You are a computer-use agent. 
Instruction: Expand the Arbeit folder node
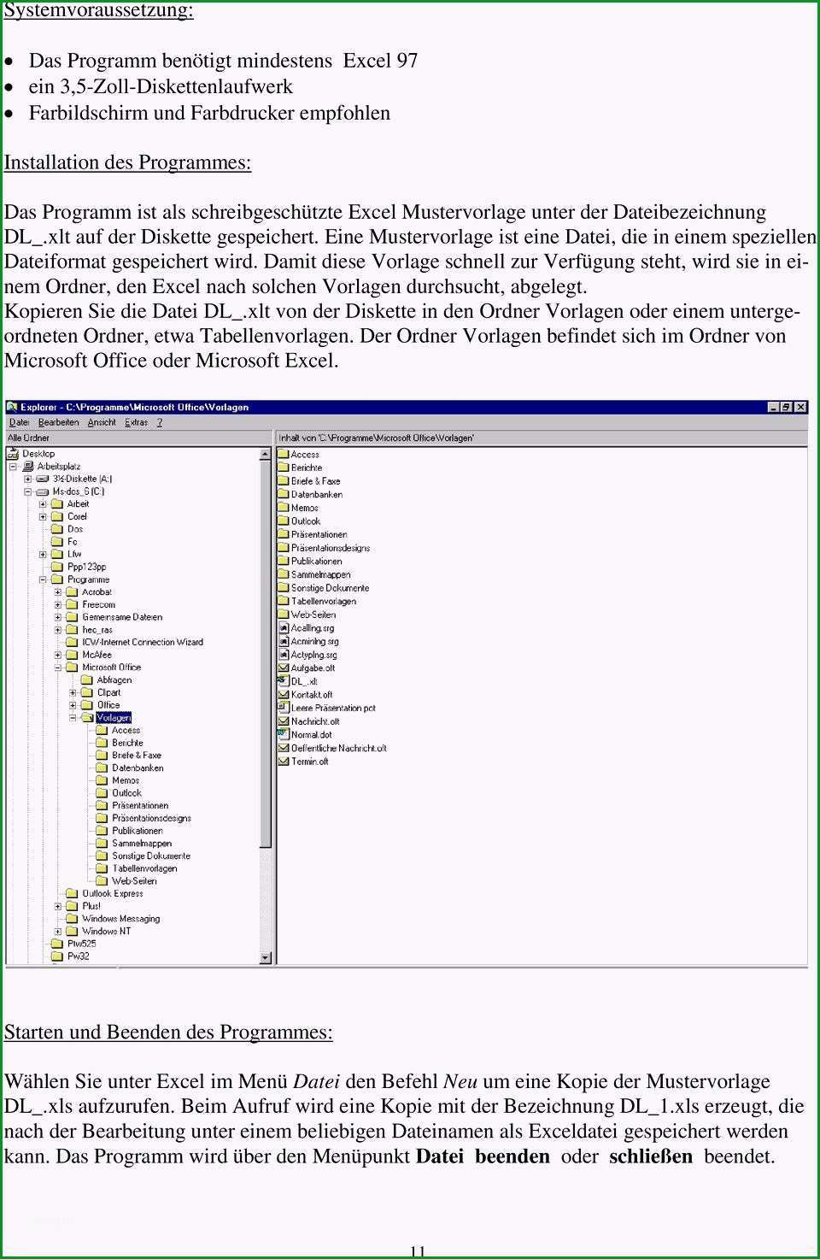click(x=43, y=504)
